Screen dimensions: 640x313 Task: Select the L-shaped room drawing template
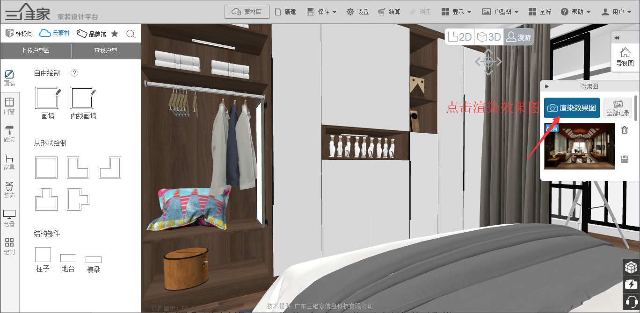[x=78, y=168]
